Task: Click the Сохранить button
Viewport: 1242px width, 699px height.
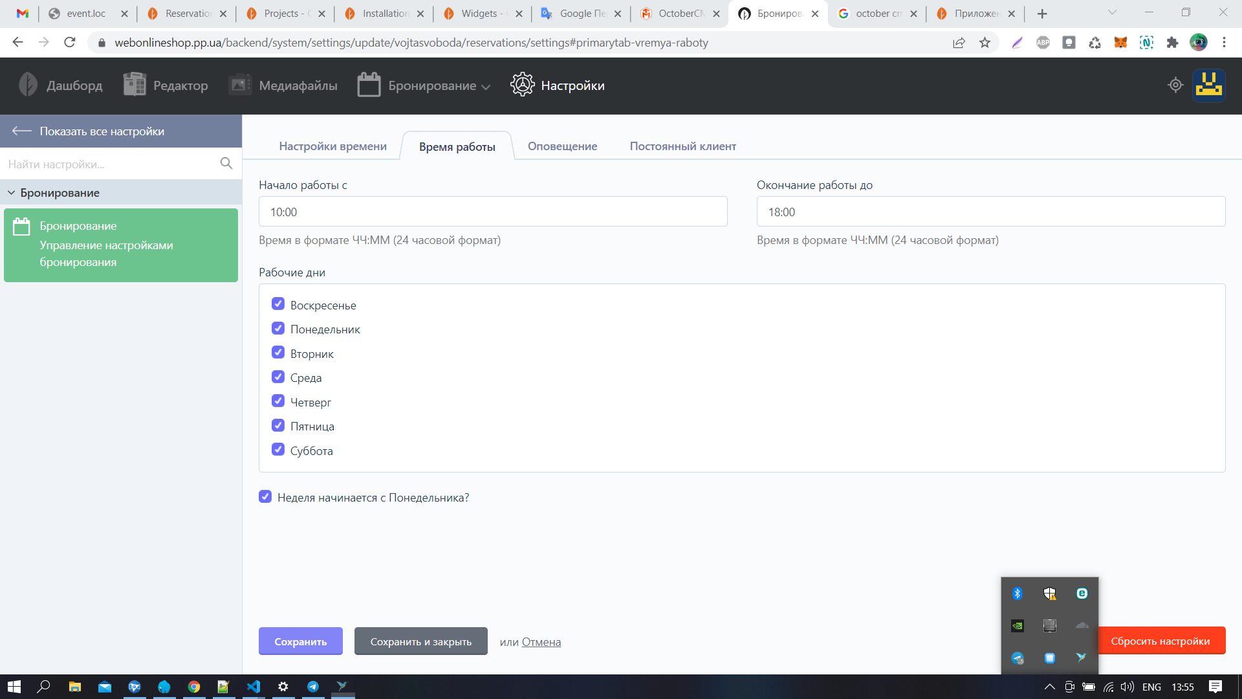Action: 300,641
